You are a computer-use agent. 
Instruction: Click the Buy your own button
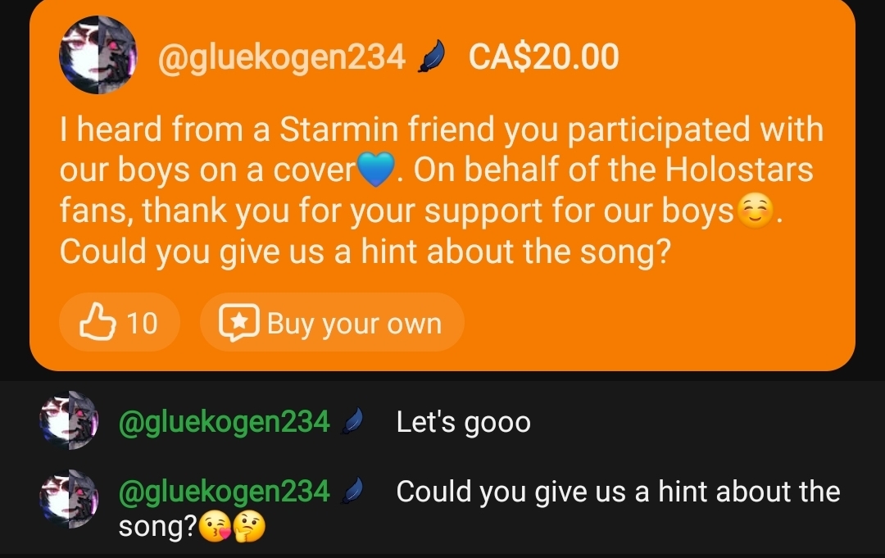(x=332, y=322)
